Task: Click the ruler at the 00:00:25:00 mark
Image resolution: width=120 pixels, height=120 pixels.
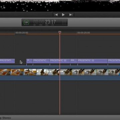Action: (x=84, y=33)
